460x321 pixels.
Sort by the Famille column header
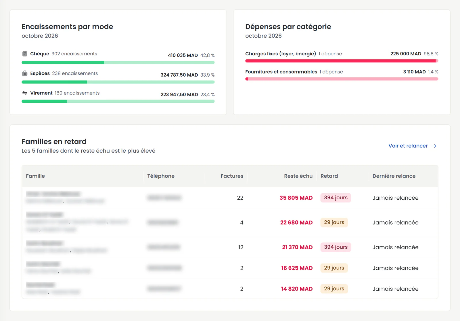pos(35,176)
